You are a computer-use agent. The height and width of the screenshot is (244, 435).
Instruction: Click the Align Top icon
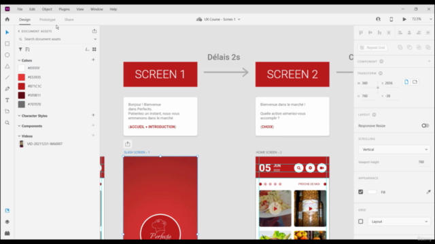tap(361, 33)
